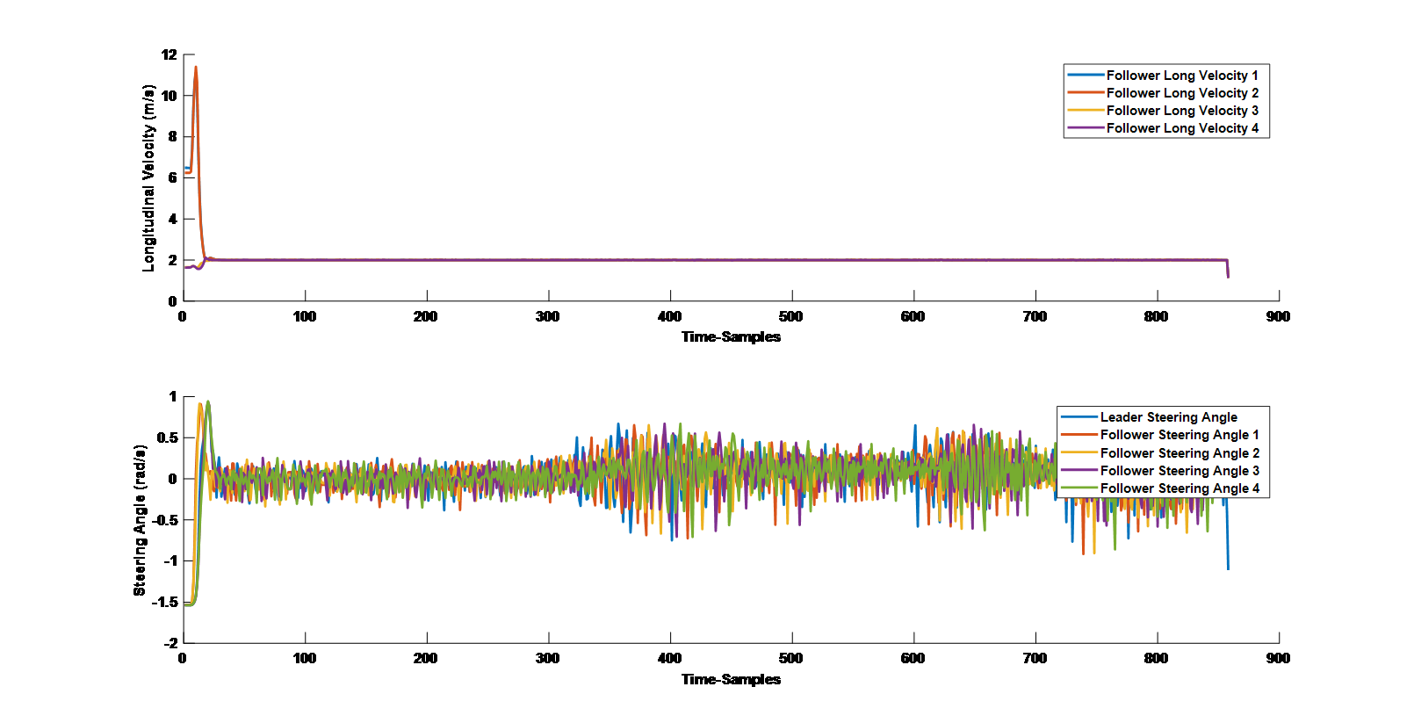Click the purple line sample for Follower Long Velocity 4
1414x723 pixels.
coord(1086,128)
